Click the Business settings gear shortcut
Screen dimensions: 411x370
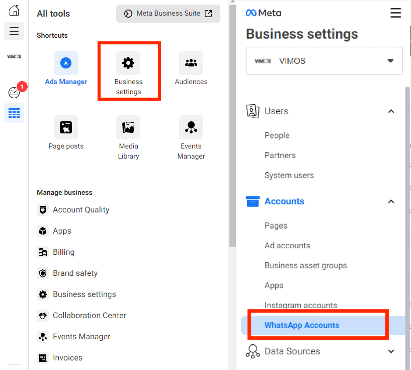[x=128, y=63]
